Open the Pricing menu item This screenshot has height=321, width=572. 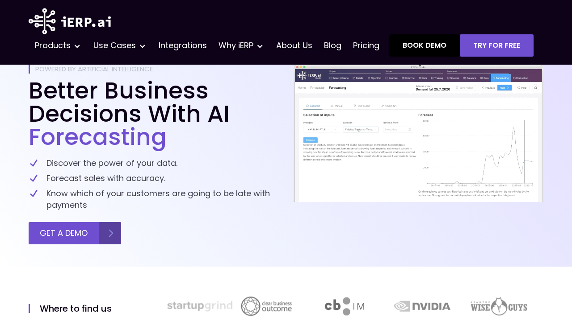366,45
